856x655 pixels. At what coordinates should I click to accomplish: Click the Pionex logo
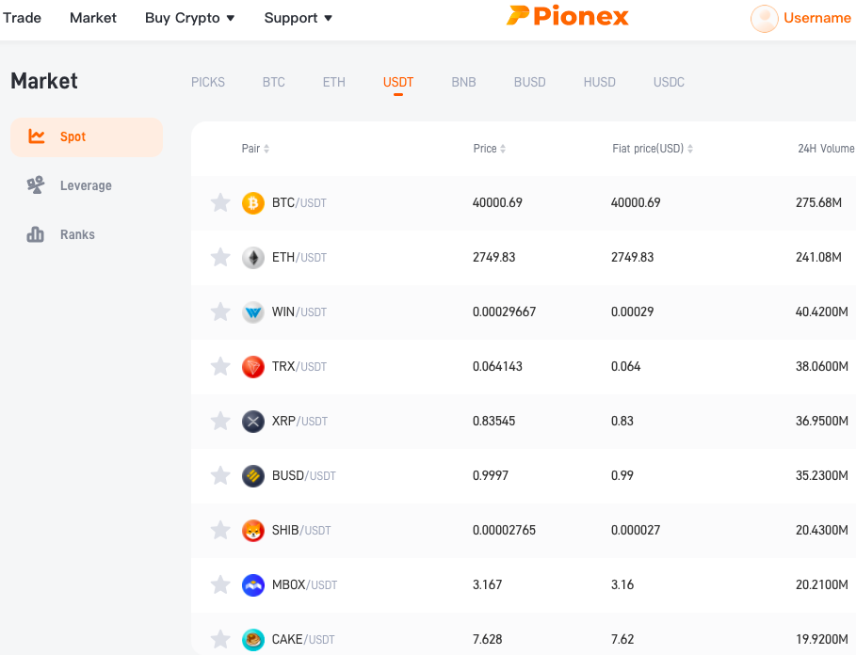coord(567,16)
